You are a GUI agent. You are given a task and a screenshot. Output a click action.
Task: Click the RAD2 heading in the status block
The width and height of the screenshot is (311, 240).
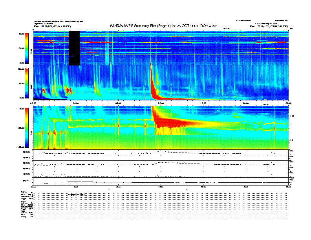(x=24, y=192)
